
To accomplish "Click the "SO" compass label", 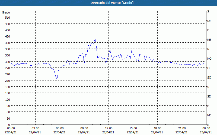I will tap(209, 77).
